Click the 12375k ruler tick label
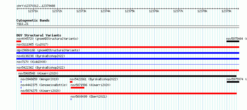Screen dimensions: 247x110 (130, 11)
